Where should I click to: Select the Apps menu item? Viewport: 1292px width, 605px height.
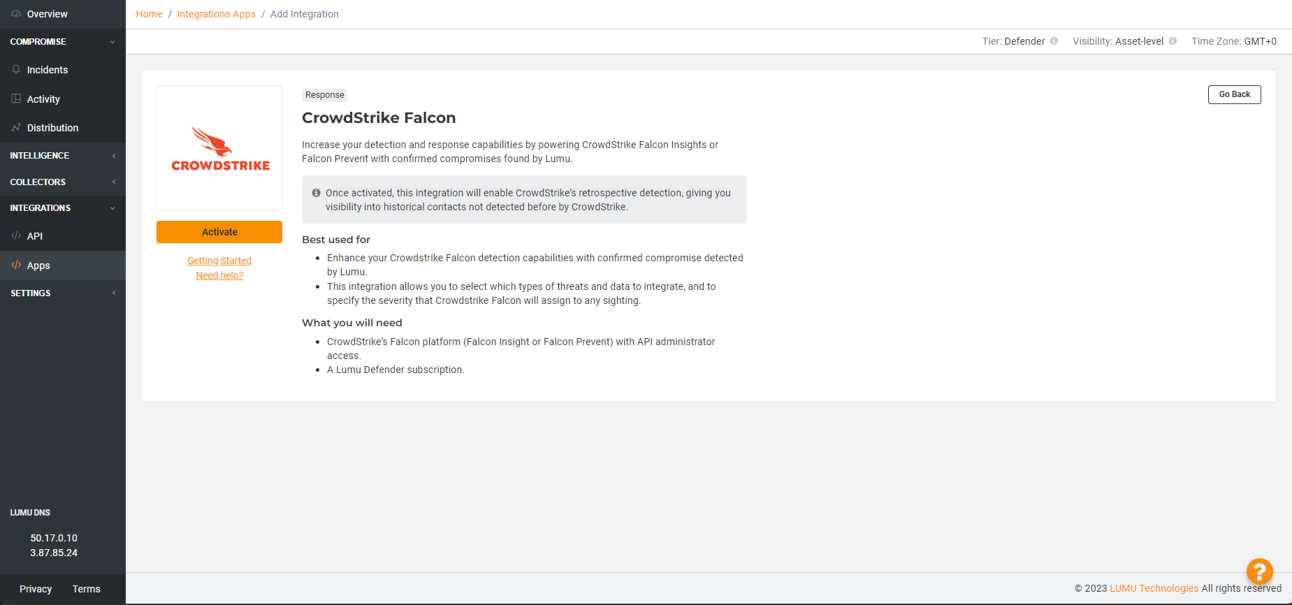pos(63,265)
